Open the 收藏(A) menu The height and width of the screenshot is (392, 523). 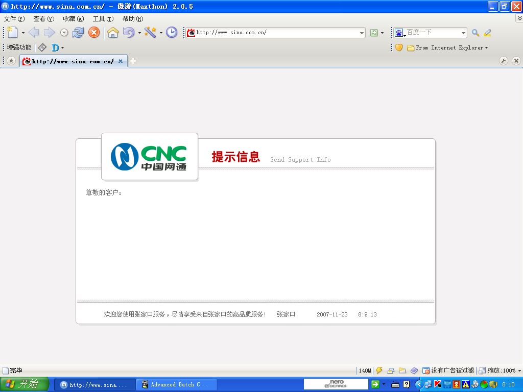click(74, 19)
